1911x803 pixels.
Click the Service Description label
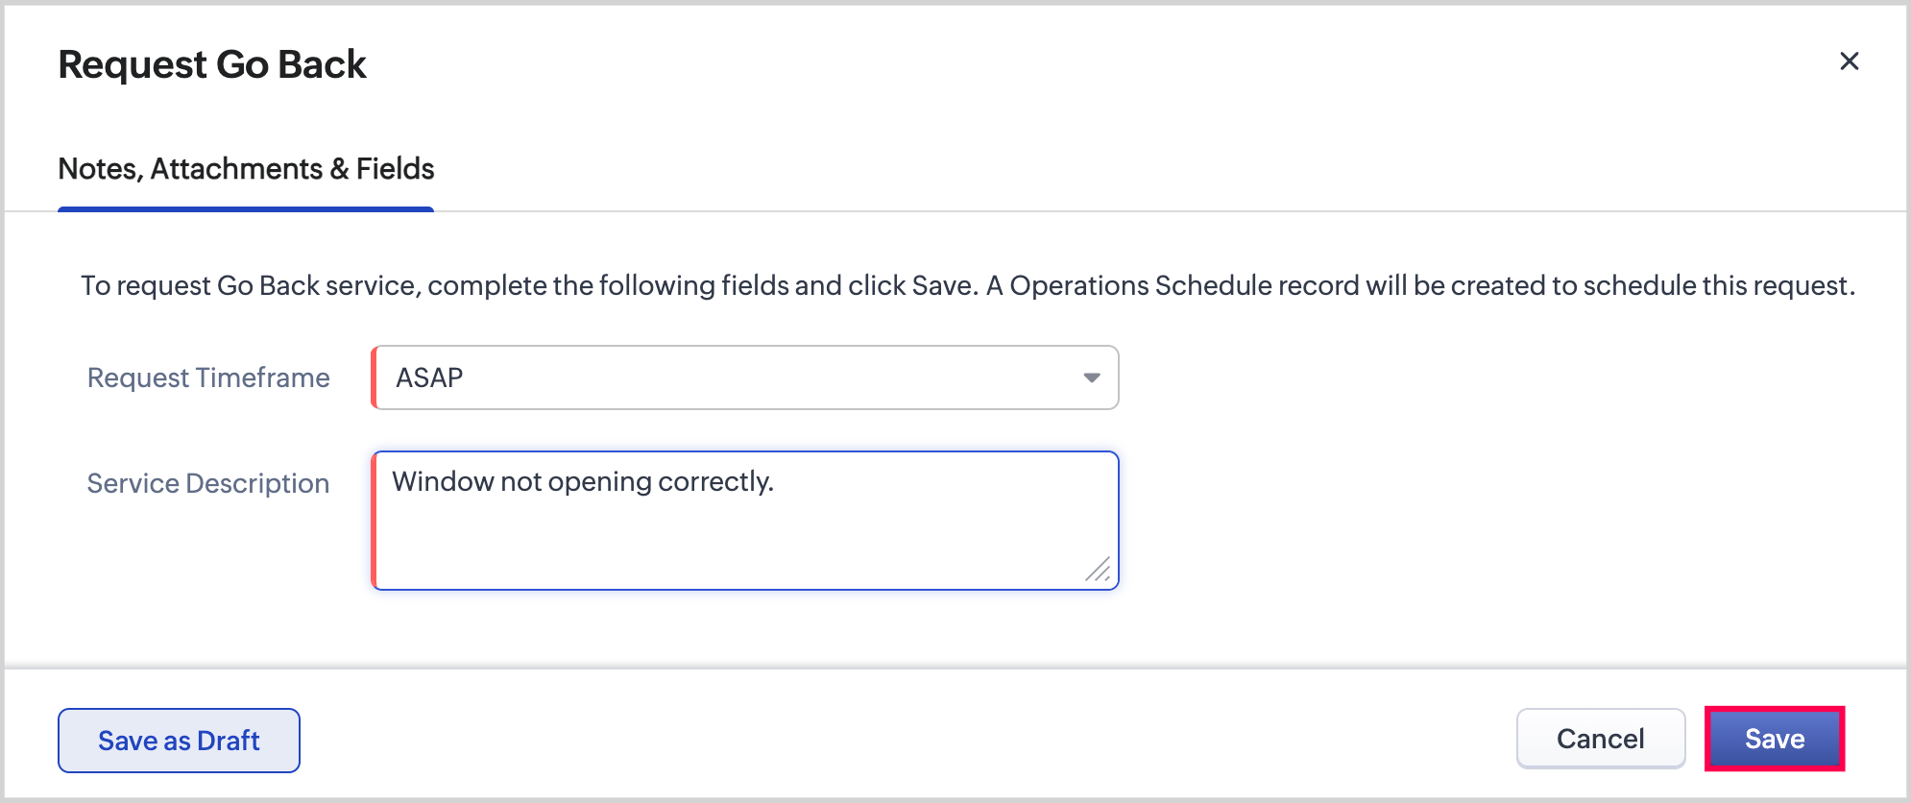[x=208, y=483]
